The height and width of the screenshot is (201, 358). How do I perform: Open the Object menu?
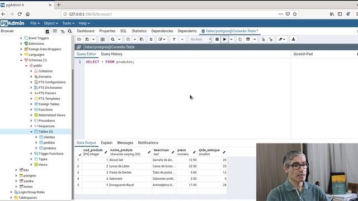pos(51,23)
